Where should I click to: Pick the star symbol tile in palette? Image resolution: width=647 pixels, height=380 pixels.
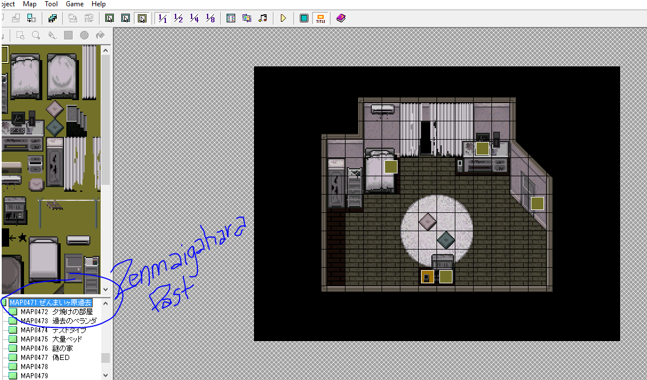[22, 237]
